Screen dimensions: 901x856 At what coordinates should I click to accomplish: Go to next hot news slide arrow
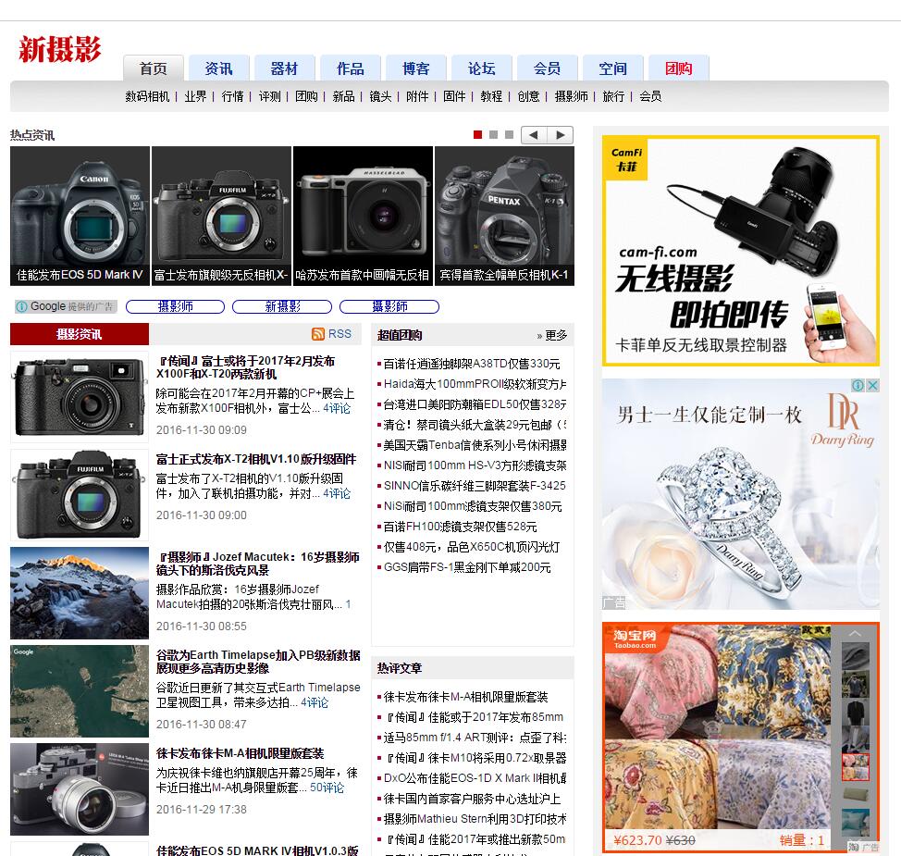[x=561, y=135]
